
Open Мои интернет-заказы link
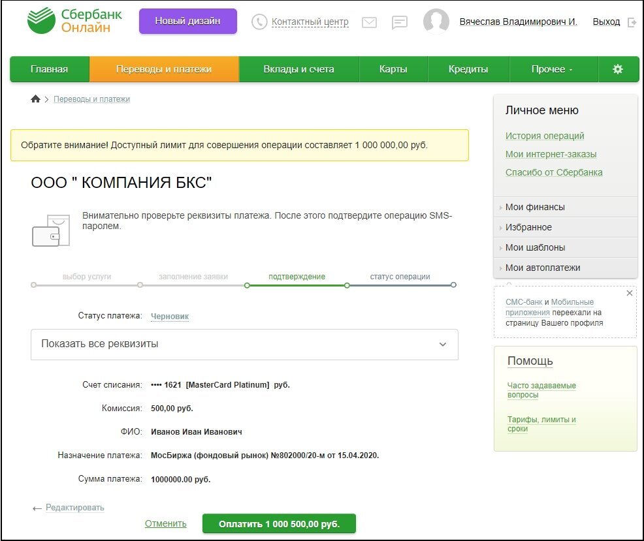[x=551, y=154]
